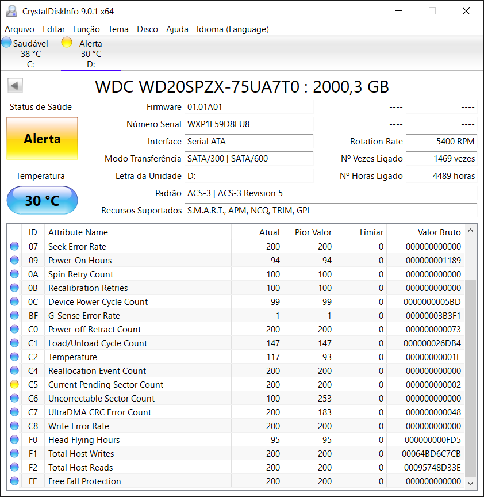484x497 pixels.
Task: Click the status dot for Power-off Retract Count
Action: point(14,330)
